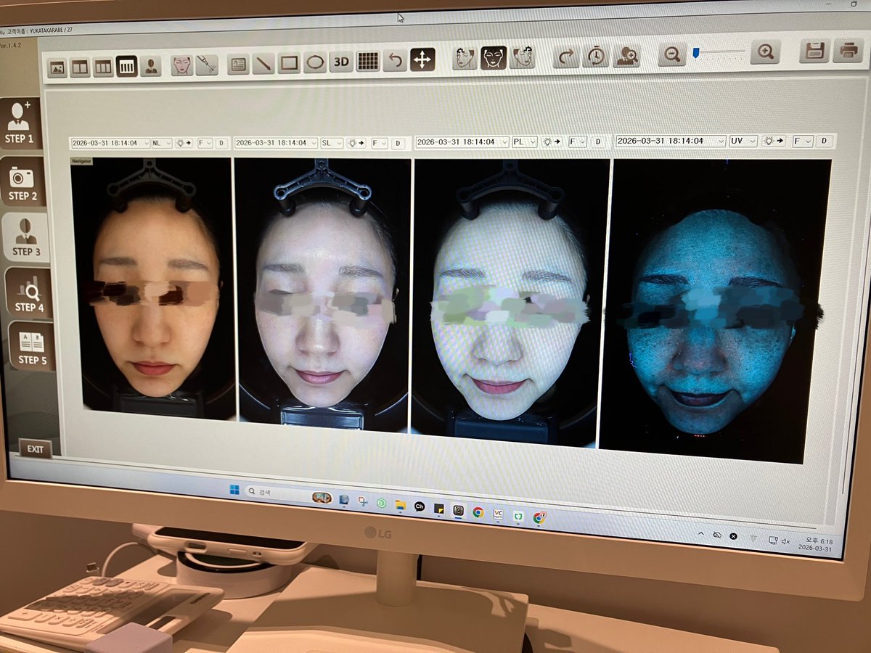
Task: Click the person magnifier search icon
Action: pos(626,54)
